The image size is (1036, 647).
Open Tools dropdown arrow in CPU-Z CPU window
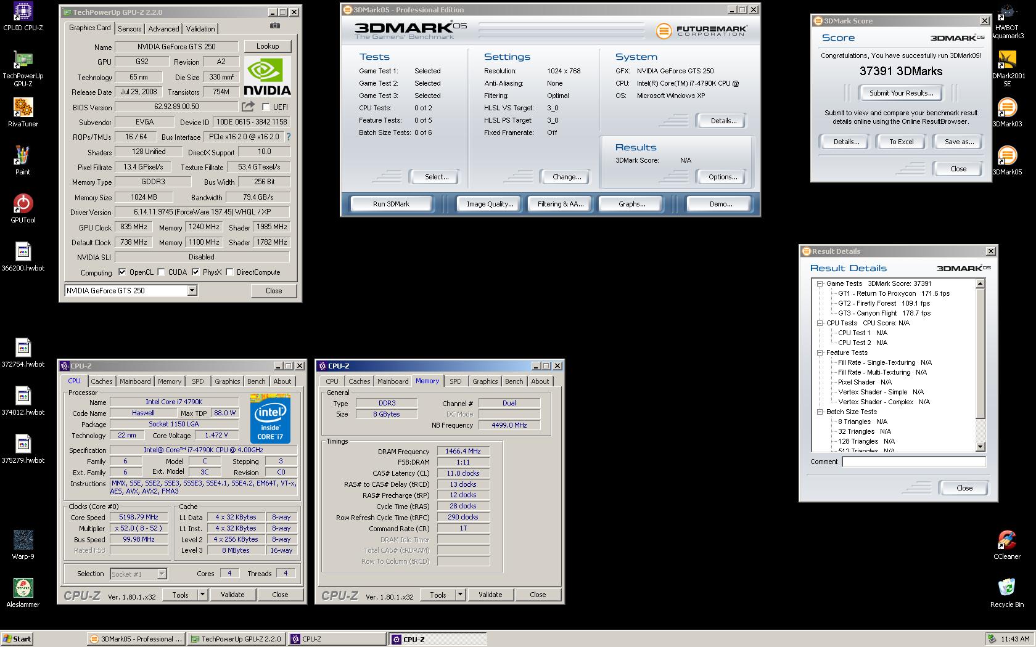[202, 595]
